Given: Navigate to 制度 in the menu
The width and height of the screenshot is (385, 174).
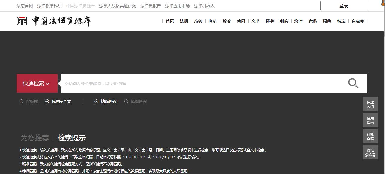Looking at the screenshot, I should (x=284, y=21).
